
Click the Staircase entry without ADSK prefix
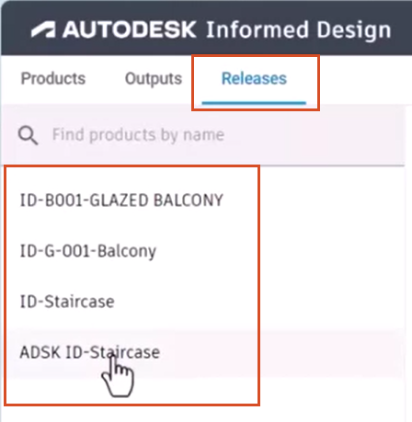click(67, 302)
